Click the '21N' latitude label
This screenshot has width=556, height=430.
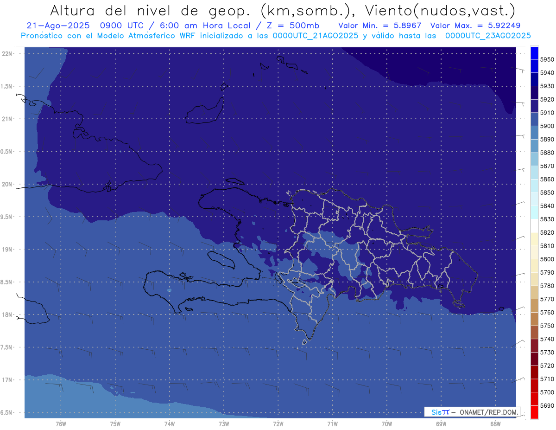point(8,119)
